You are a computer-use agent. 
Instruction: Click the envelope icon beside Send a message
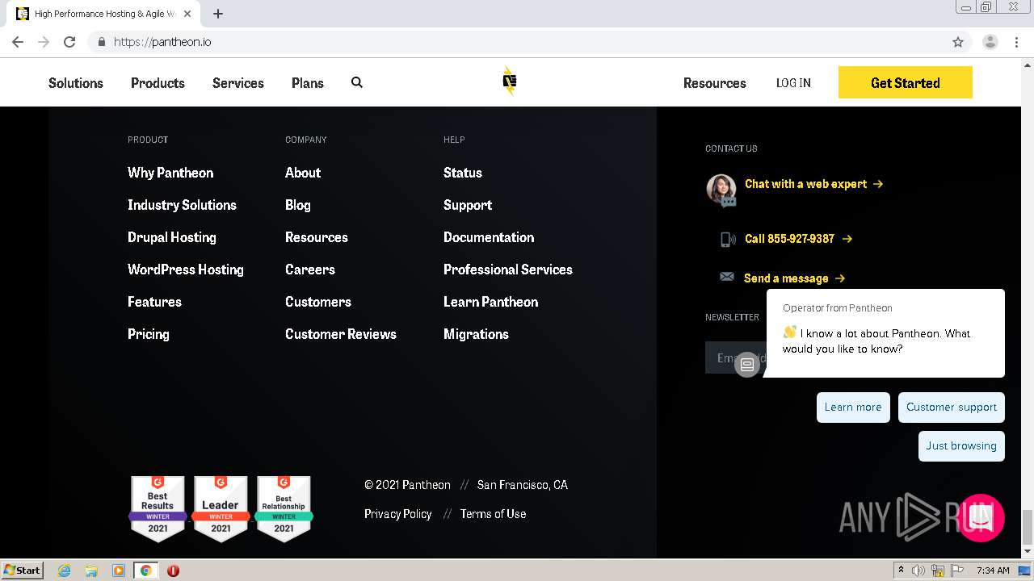coord(727,277)
